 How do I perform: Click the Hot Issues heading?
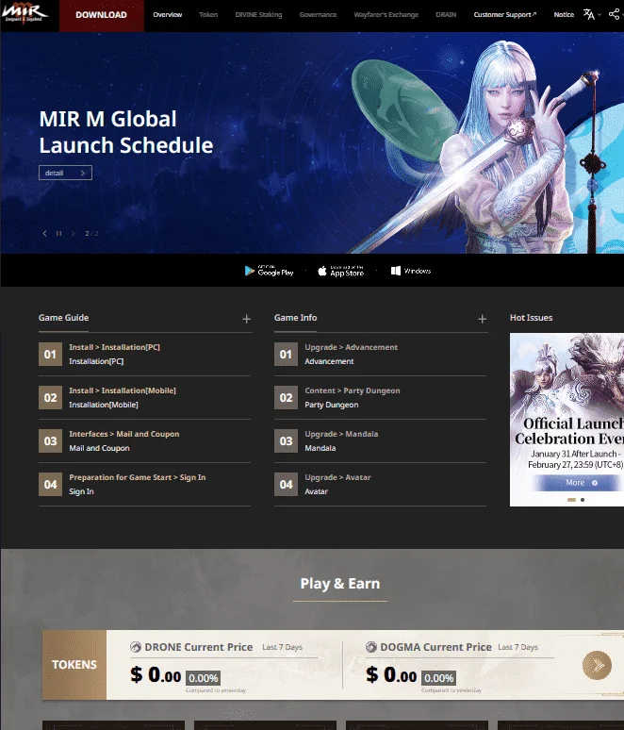531,318
